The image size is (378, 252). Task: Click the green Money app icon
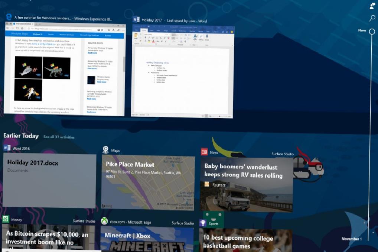tap(6, 219)
